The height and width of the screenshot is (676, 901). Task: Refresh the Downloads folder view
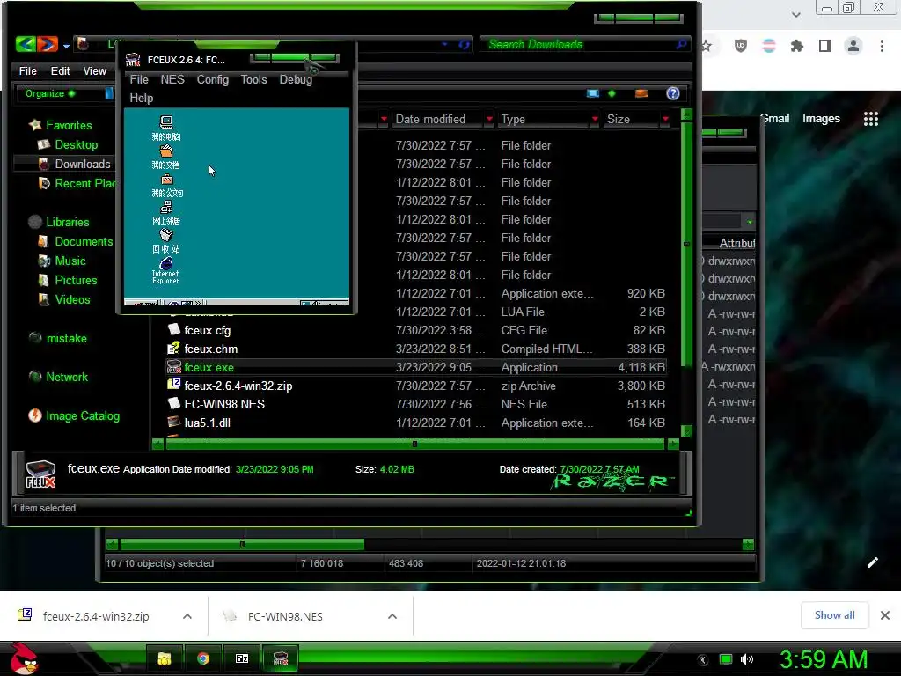(465, 44)
